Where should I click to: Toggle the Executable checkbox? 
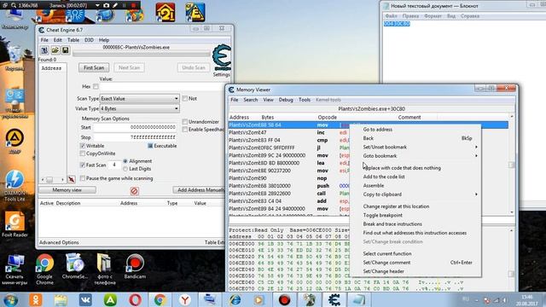pos(150,146)
